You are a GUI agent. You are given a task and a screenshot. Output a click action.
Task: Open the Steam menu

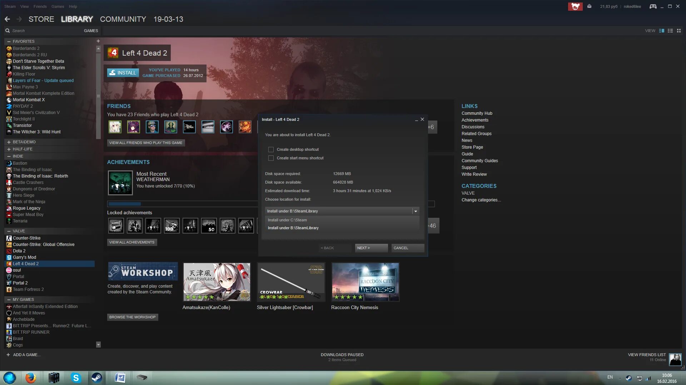[10, 6]
